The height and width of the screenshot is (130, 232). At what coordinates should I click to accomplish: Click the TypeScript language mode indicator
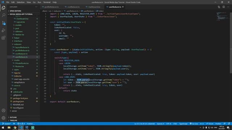183,123
